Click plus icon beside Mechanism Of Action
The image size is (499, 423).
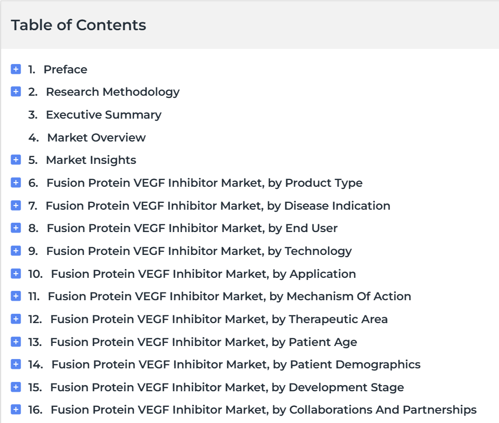[16, 296]
